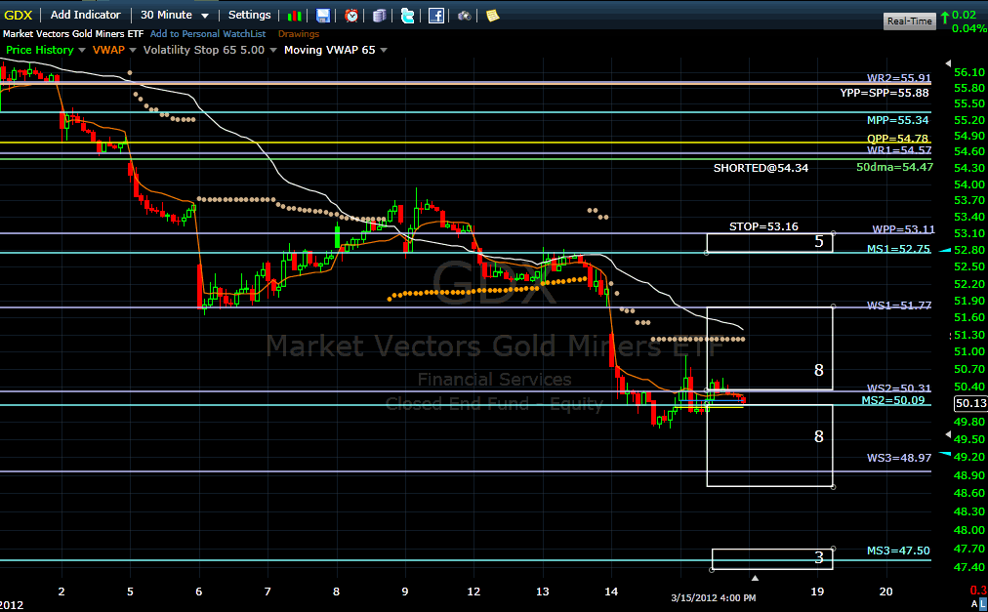Click the Moving VWAP 65 label
This screenshot has width=988, height=612.
pyautogui.click(x=330, y=50)
